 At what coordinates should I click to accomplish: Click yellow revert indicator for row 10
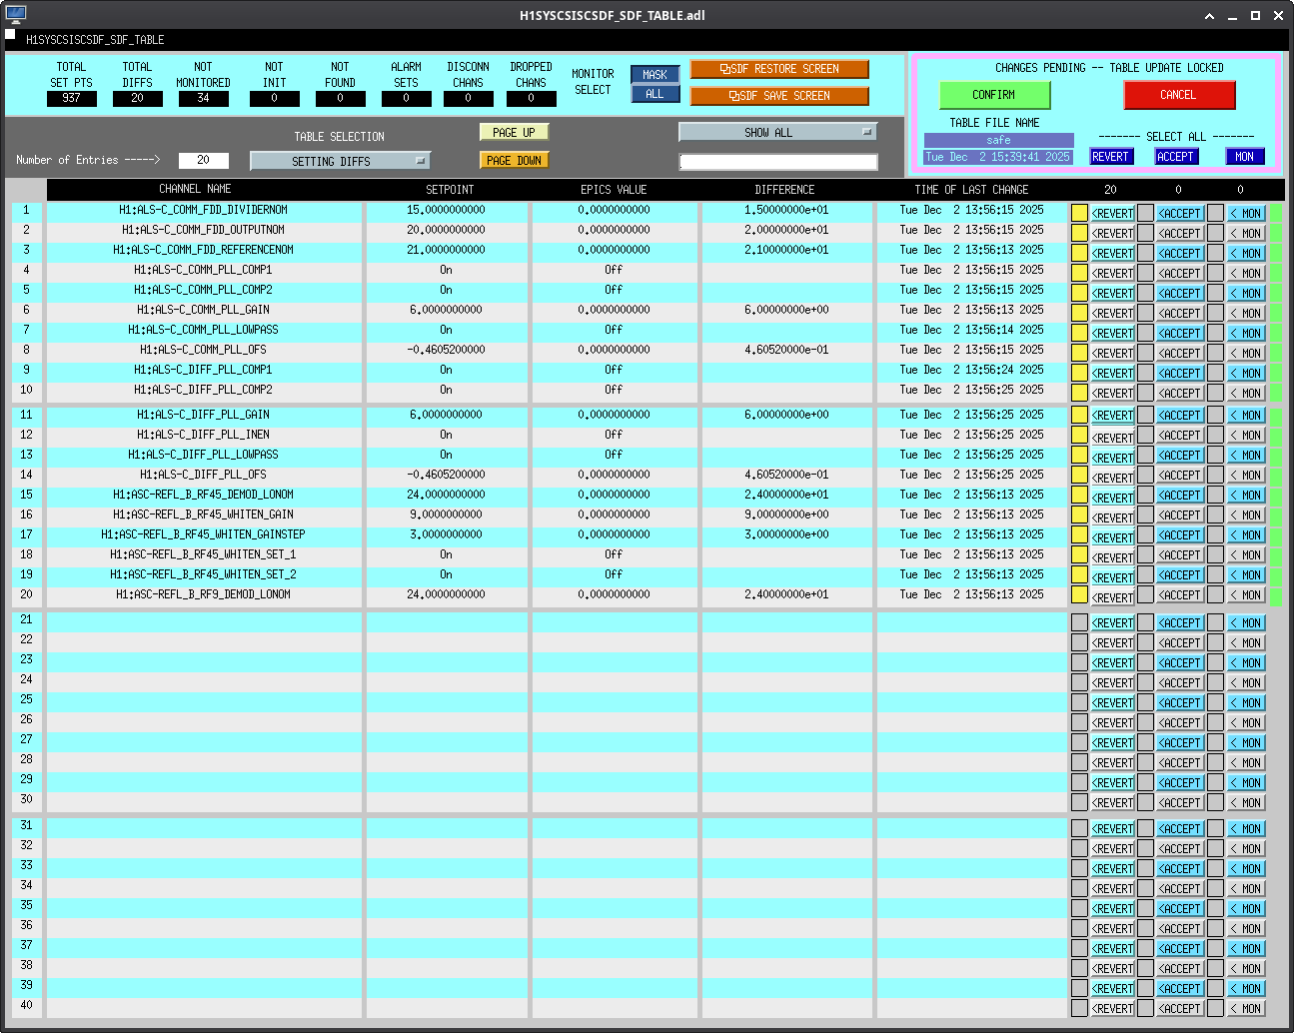tap(1079, 393)
